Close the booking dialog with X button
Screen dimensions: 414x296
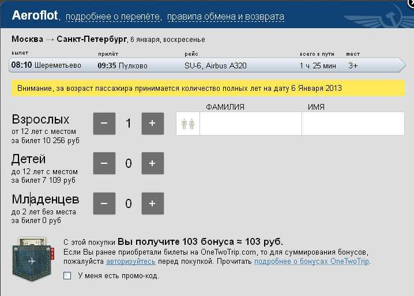[411, 3]
